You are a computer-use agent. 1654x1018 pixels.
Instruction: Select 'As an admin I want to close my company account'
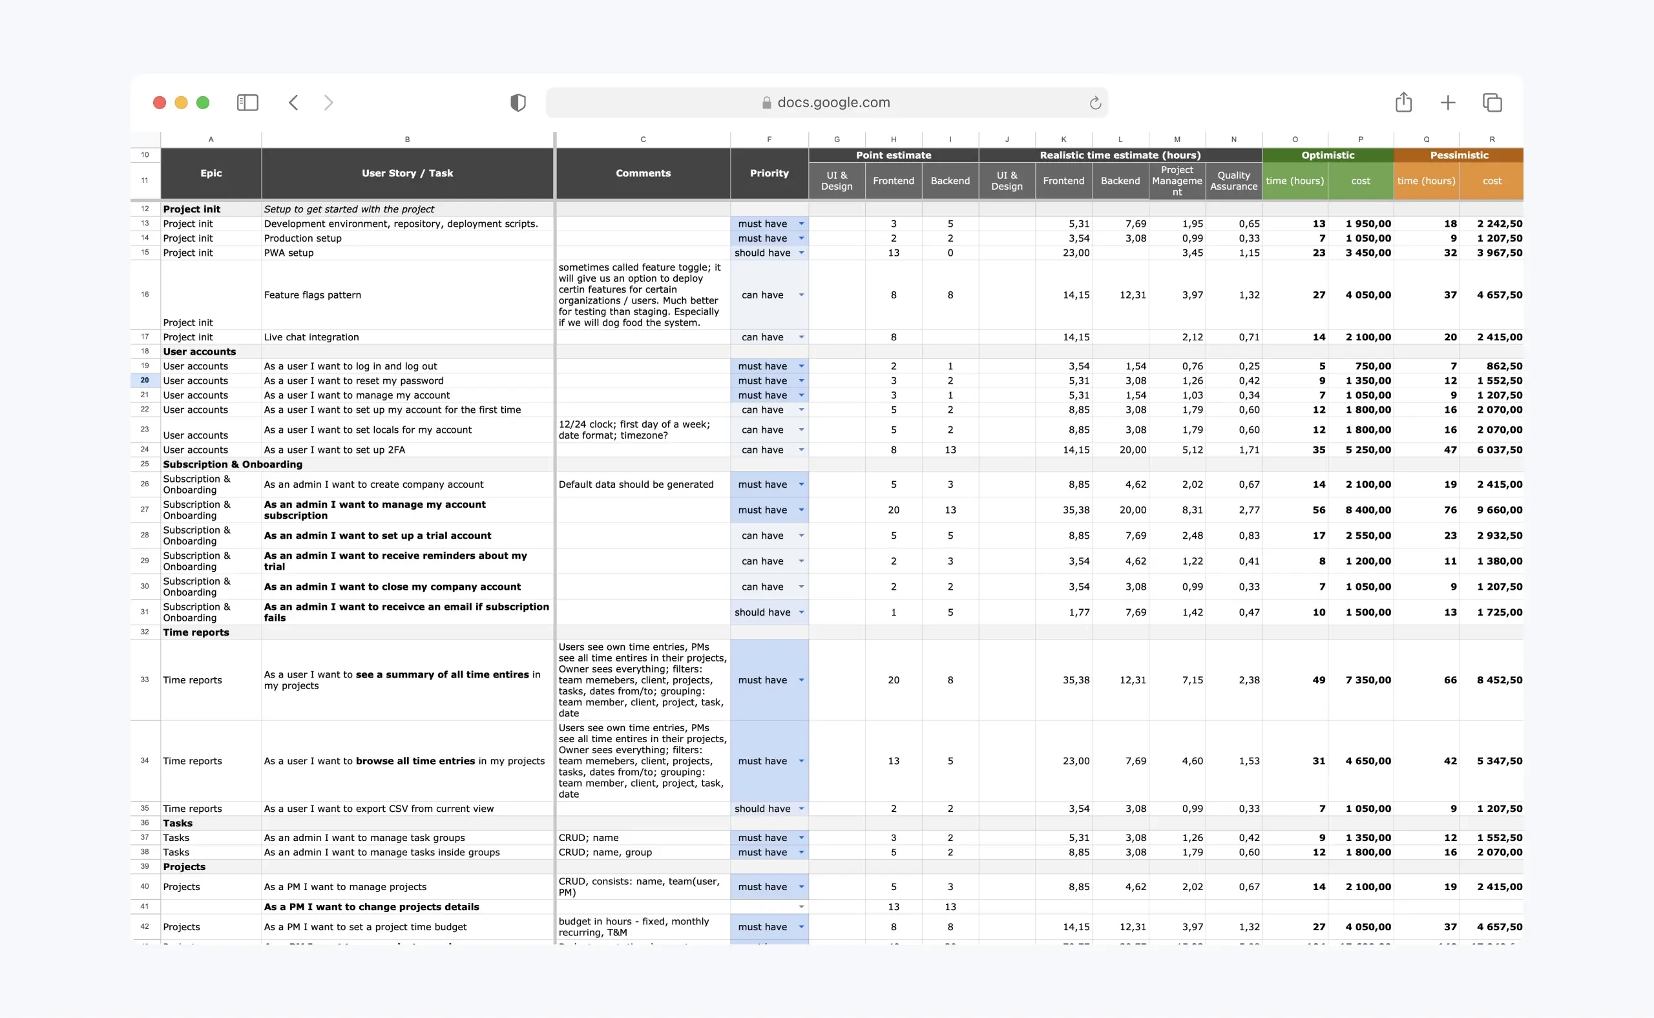tap(407, 587)
